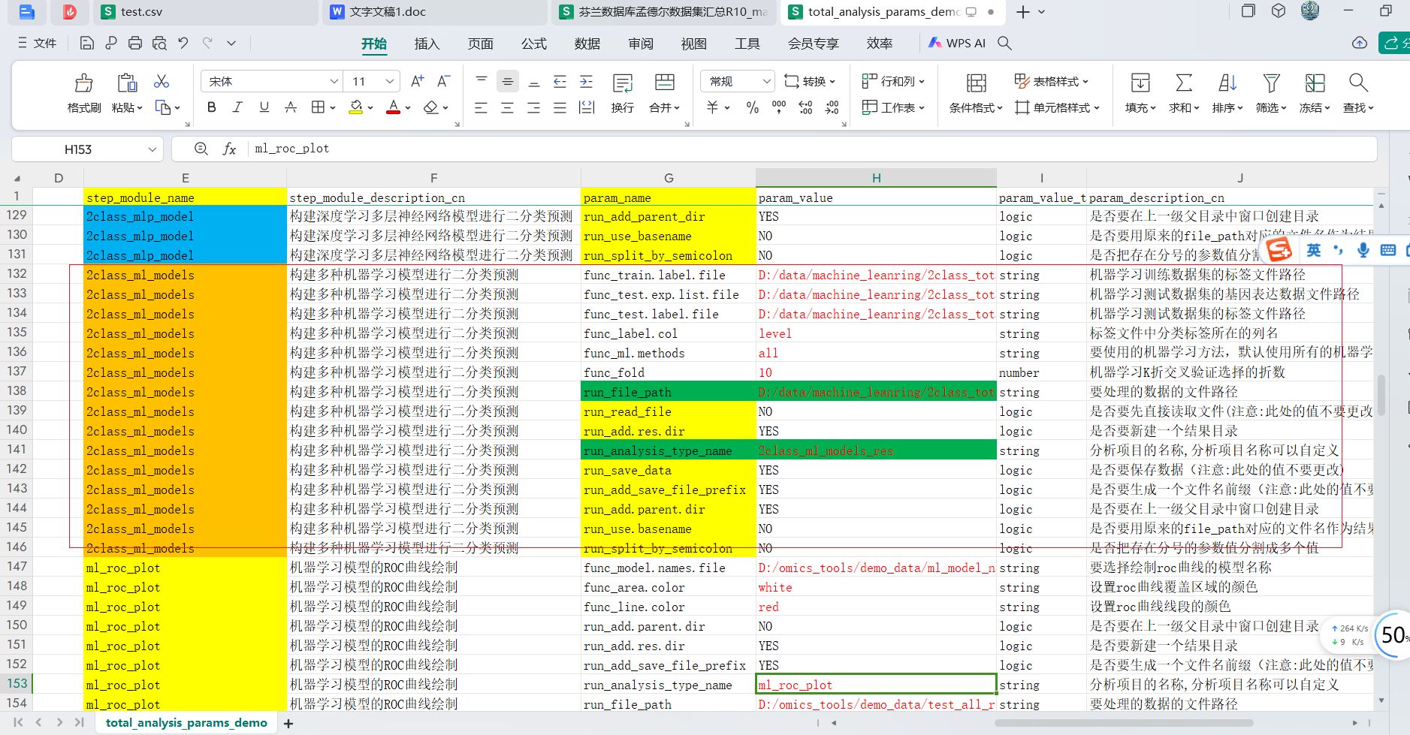Screen dimensions: 1410x735
Task: Click the Cut scissors icon
Action: point(162,81)
